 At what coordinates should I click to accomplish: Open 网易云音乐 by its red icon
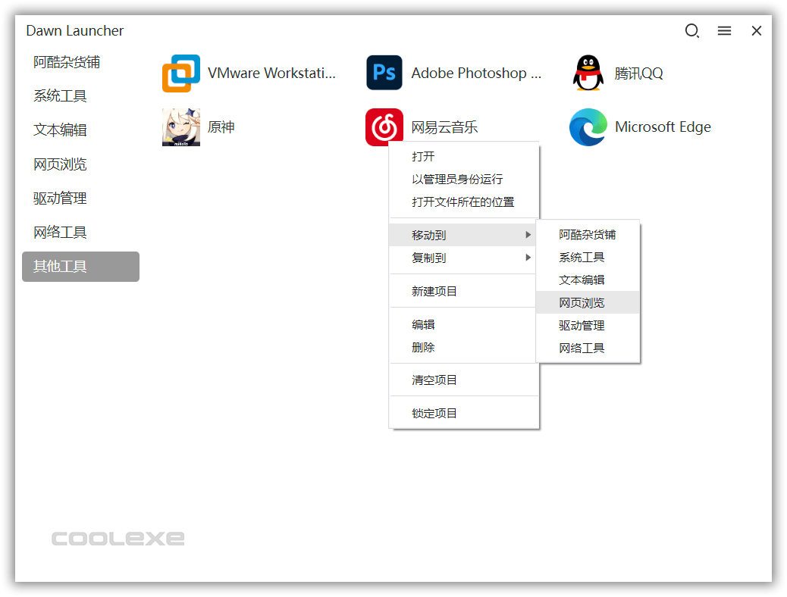[384, 126]
